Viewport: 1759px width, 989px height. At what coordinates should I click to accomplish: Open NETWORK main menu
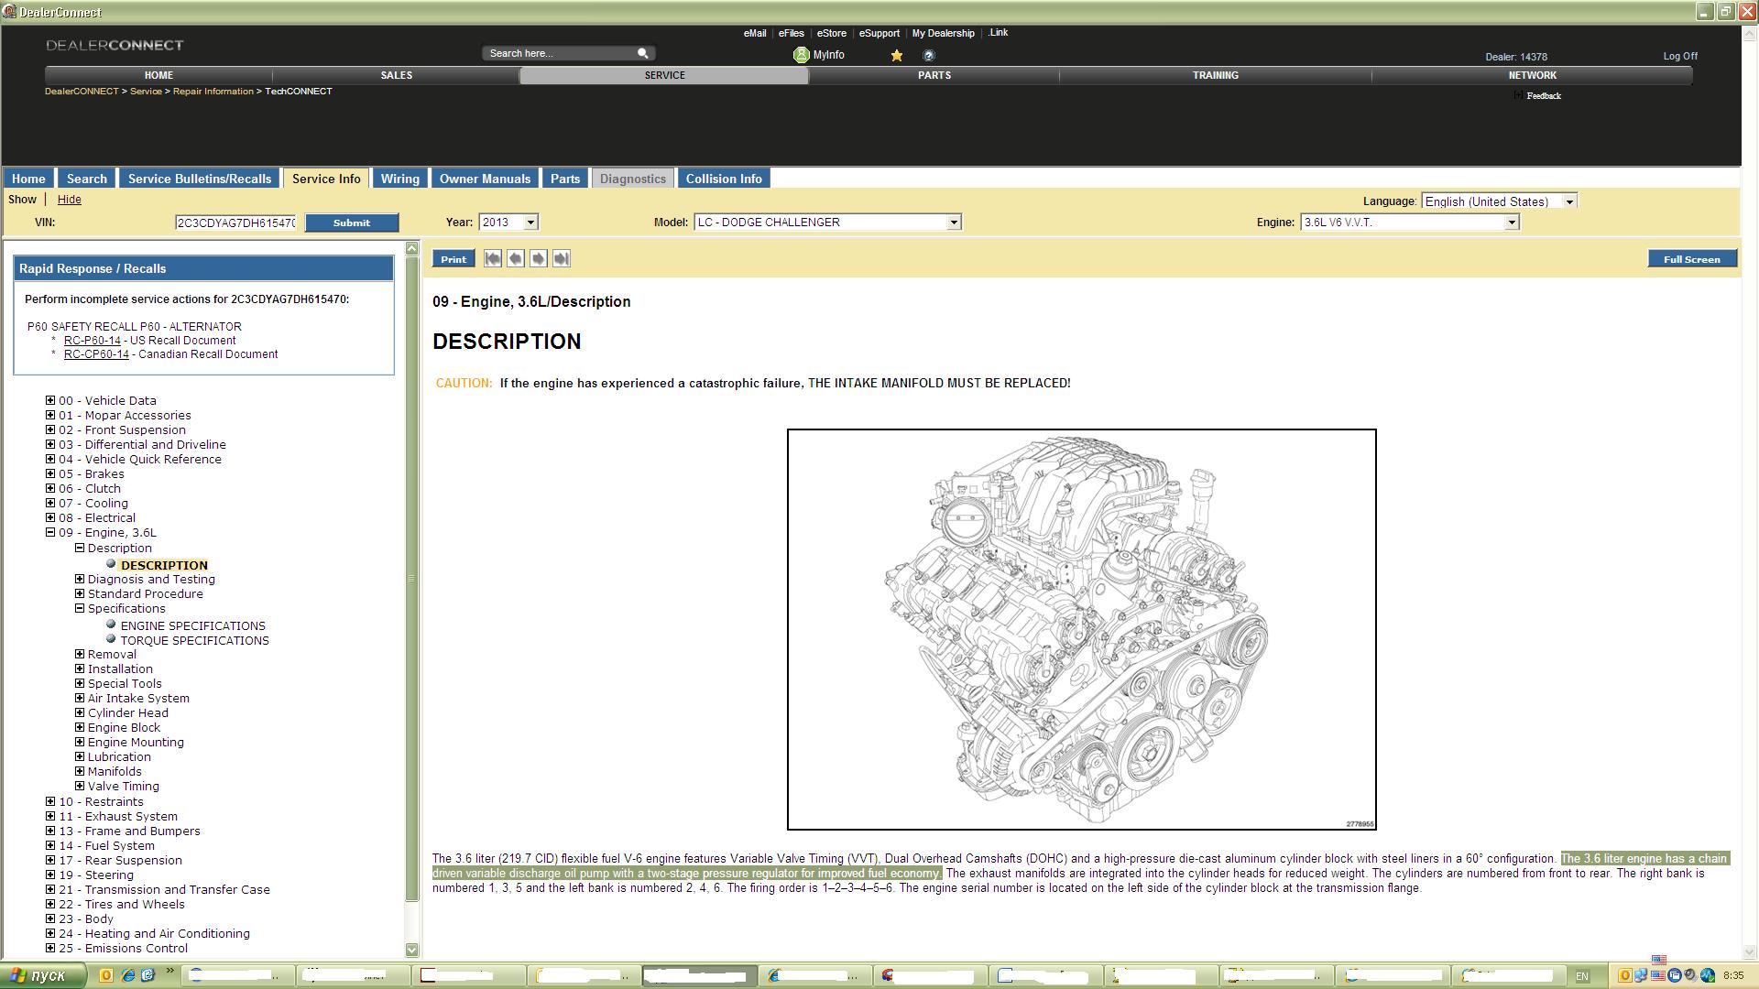[x=1533, y=75]
